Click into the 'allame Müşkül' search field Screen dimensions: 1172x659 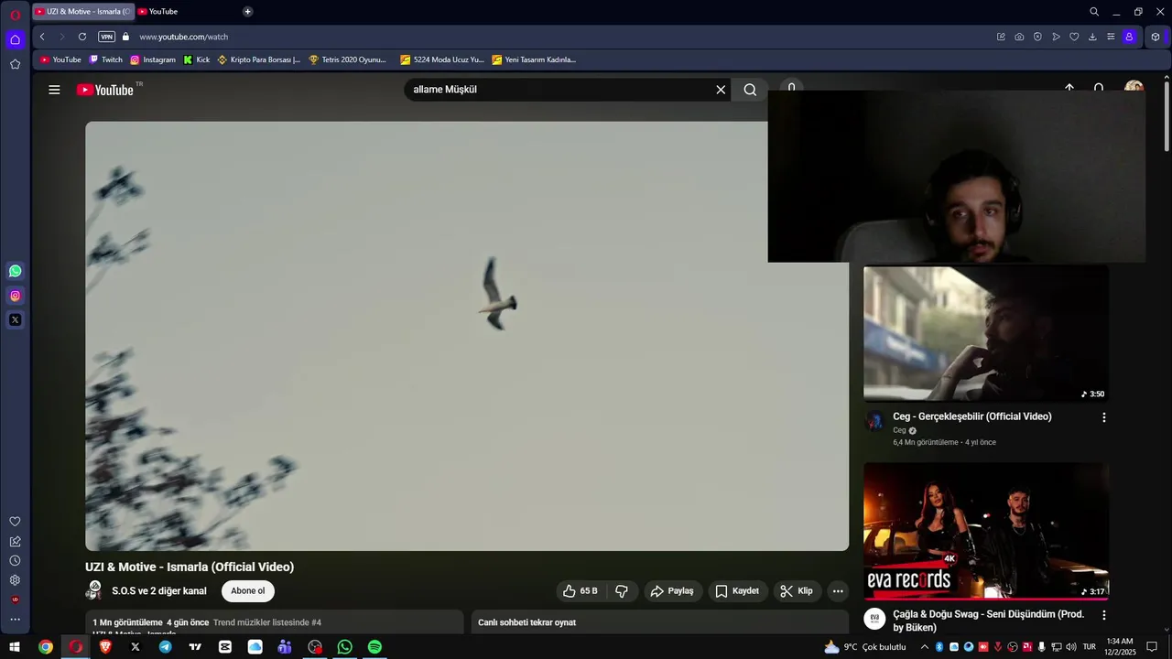(559, 90)
